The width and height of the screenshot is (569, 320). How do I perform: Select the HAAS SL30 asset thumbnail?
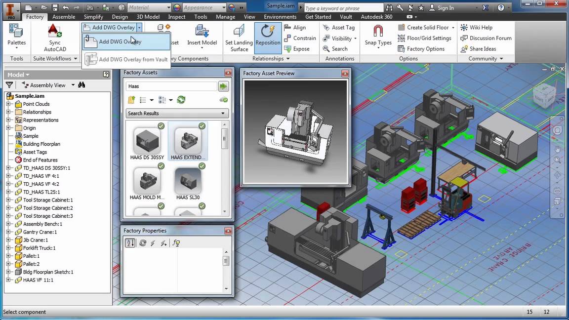click(188, 182)
